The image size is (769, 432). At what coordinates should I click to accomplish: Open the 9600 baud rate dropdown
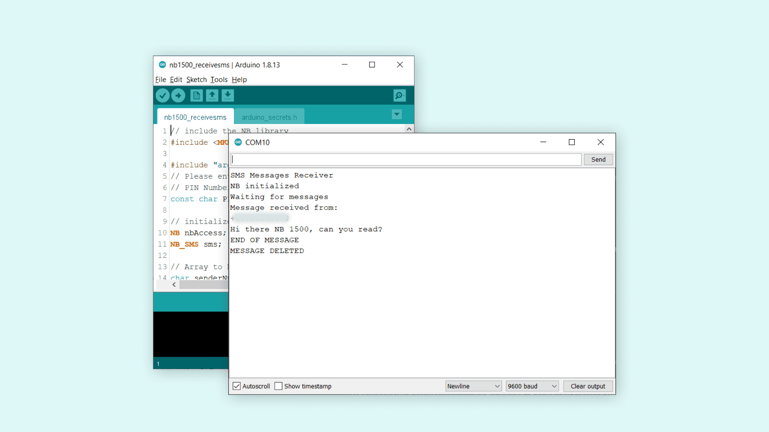(532, 386)
